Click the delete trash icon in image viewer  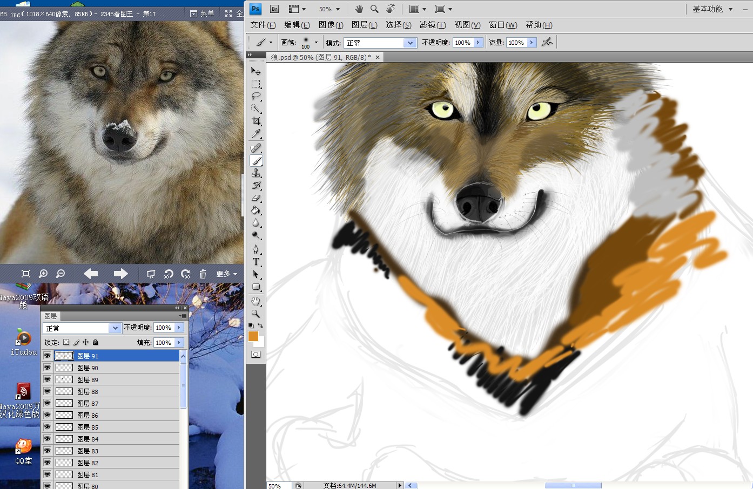tap(203, 274)
